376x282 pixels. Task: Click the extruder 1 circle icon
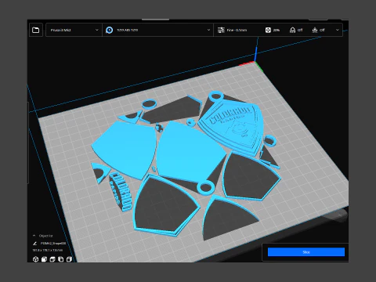[x=110, y=30]
